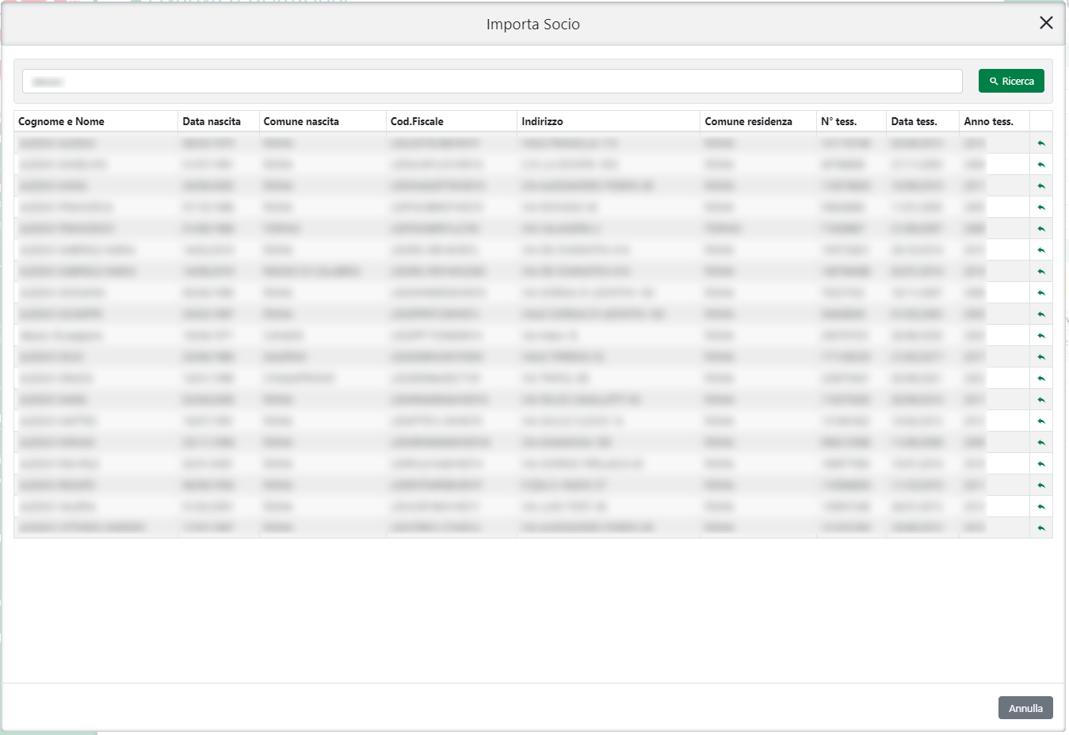Click the import arrow in the fifth row
This screenshot has width=1069, height=735.
pyautogui.click(x=1040, y=229)
